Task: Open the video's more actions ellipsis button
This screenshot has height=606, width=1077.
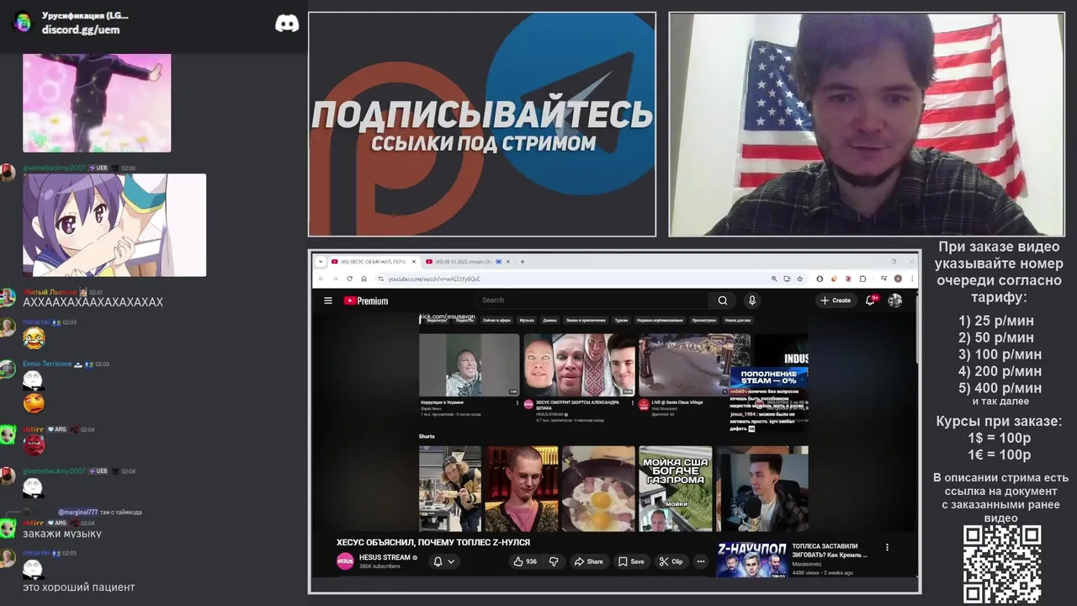Action: pos(700,561)
